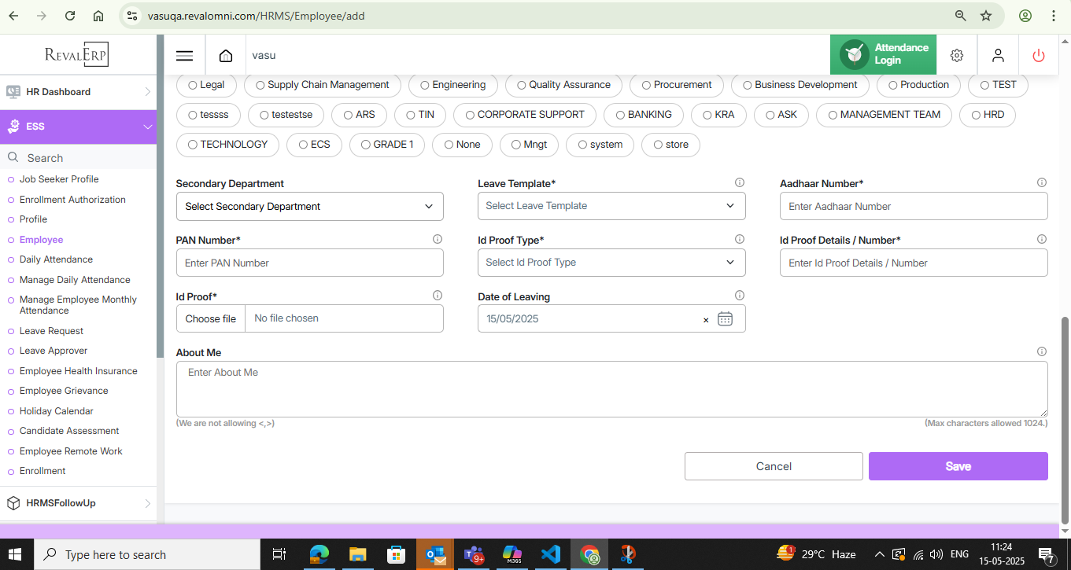This screenshot has width=1071, height=570.
Task: Open the home icon in header
Action: point(226,56)
